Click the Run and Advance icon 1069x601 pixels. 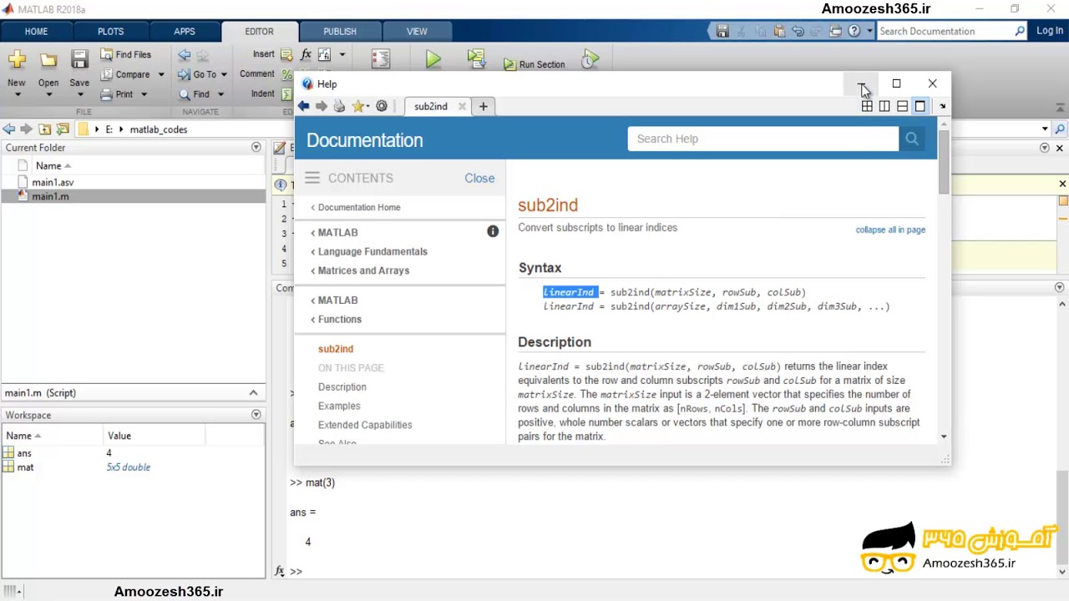point(476,59)
